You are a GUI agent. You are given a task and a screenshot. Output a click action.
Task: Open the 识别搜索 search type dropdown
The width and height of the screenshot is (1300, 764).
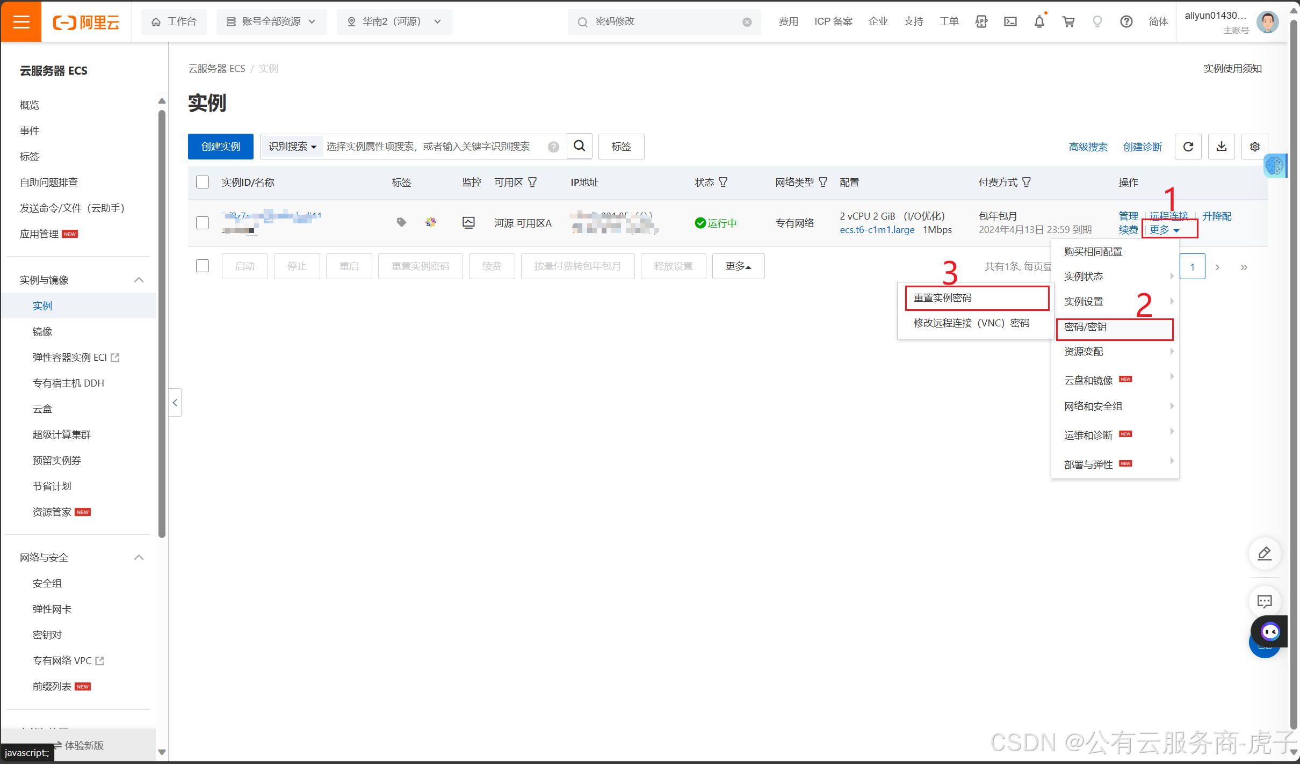(x=292, y=147)
